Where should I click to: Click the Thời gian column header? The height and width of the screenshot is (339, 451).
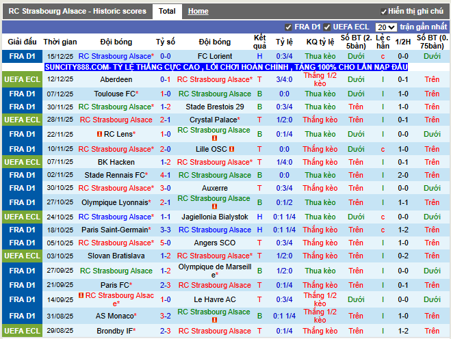click(60, 42)
